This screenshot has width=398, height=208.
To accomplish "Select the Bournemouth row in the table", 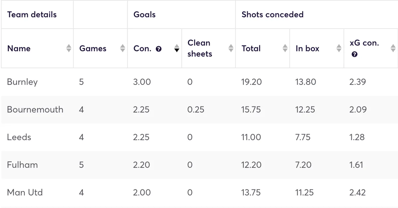I will [x=35, y=110].
